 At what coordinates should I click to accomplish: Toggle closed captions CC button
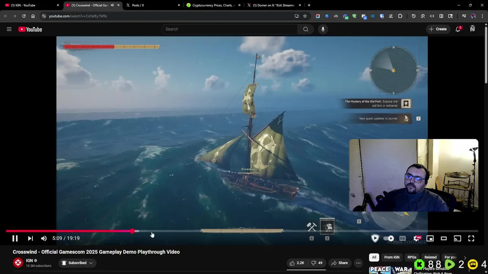click(403, 238)
